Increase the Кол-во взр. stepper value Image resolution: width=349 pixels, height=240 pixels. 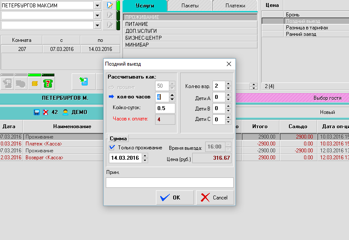click(228, 83)
